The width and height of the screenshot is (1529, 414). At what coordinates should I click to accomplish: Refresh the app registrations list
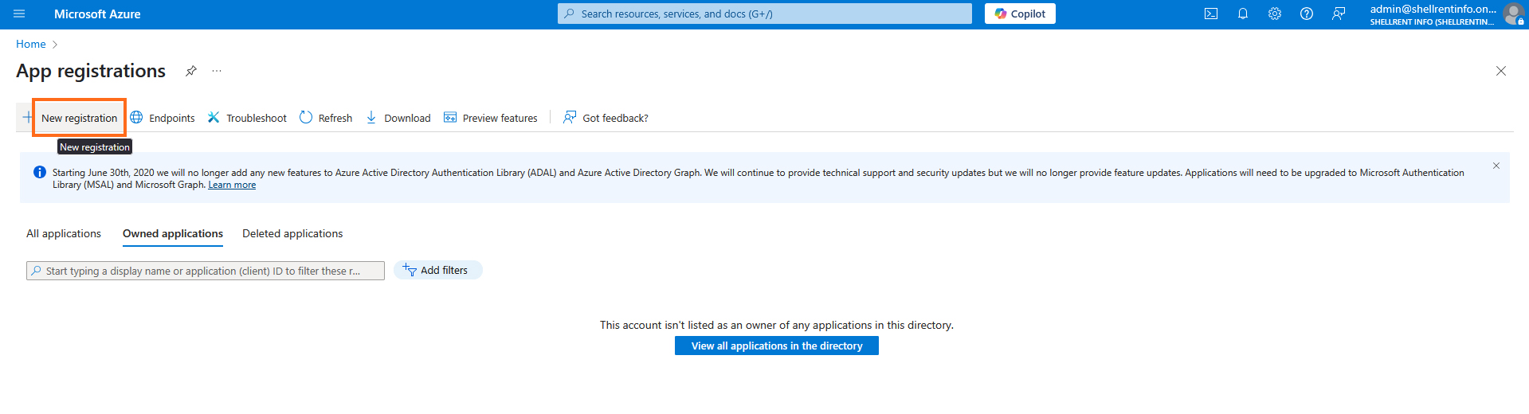click(x=326, y=118)
